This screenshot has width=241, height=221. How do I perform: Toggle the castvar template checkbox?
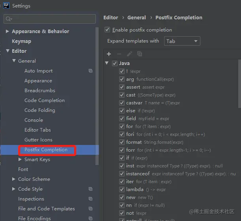(122, 103)
